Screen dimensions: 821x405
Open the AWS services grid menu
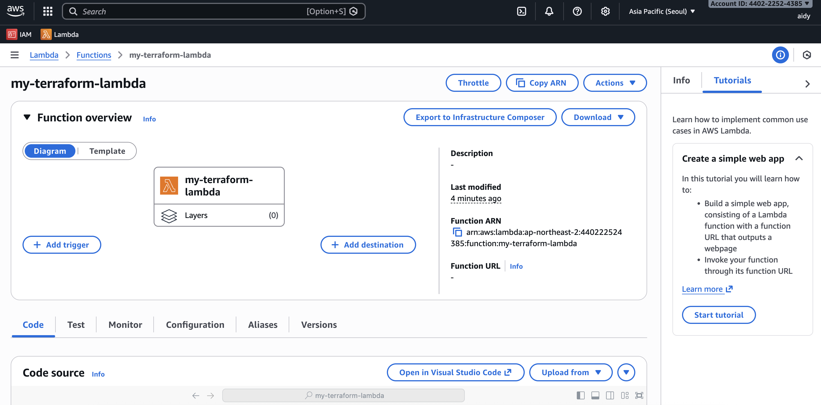click(x=48, y=12)
